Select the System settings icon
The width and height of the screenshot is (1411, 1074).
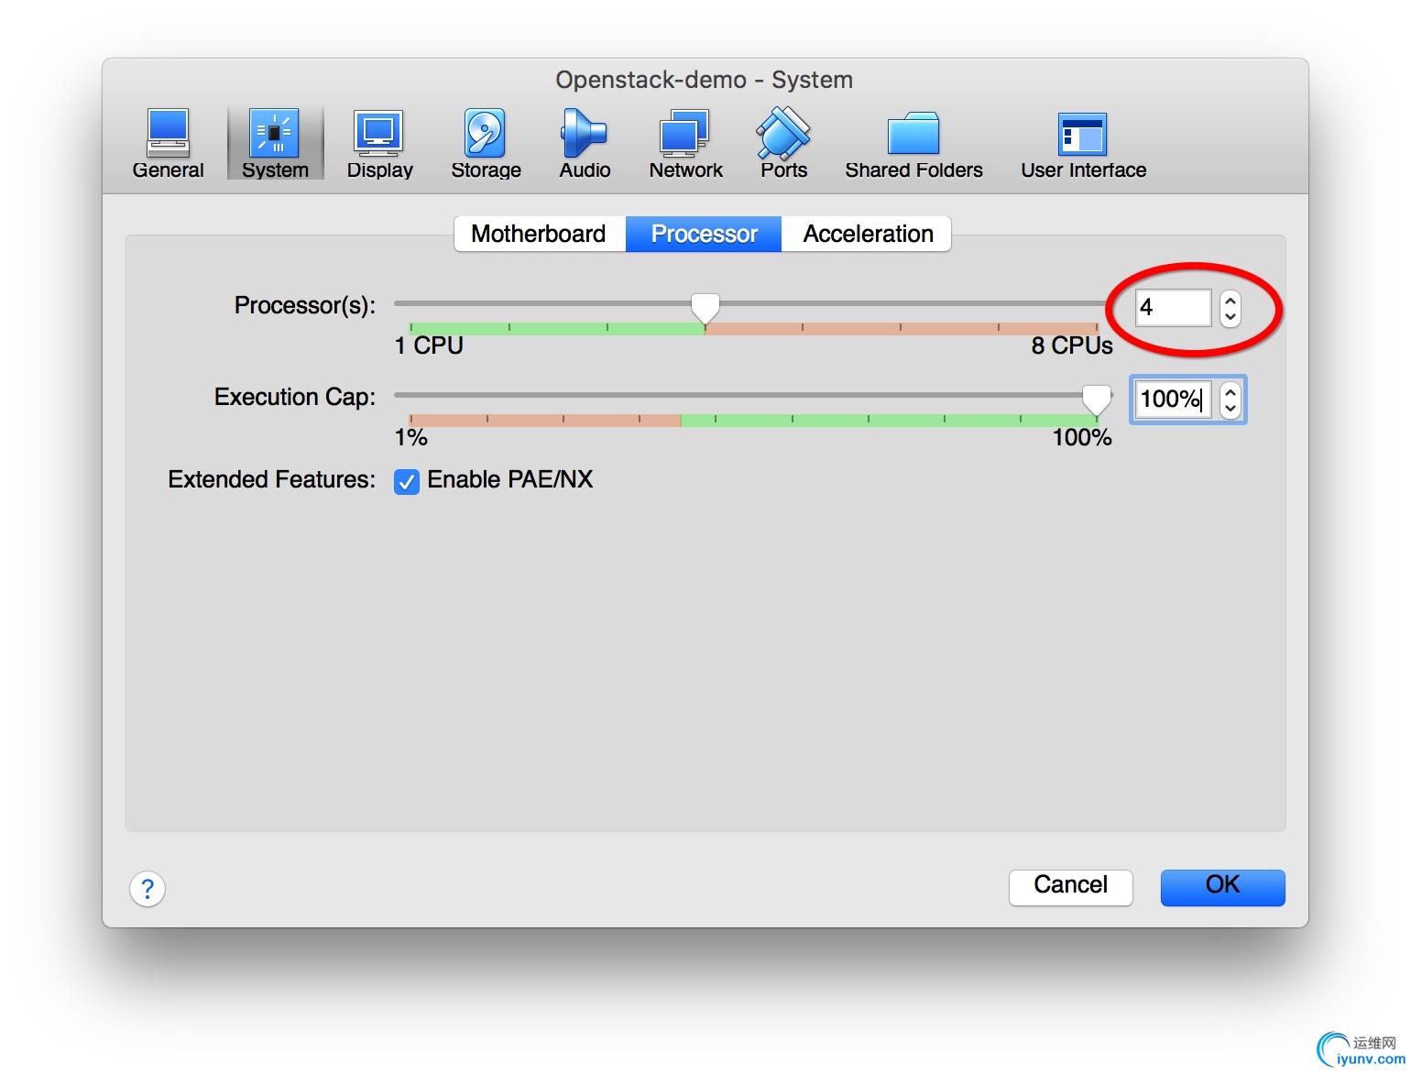pyautogui.click(x=275, y=144)
